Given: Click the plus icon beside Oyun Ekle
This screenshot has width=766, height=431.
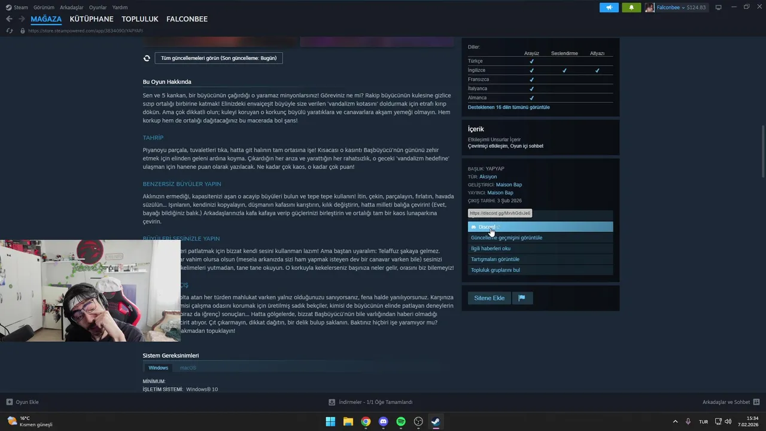Looking at the screenshot, I should point(9,402).
